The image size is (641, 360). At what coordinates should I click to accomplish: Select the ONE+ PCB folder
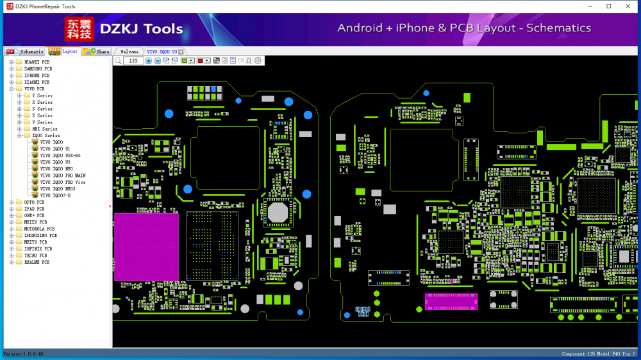pos(34,215)
